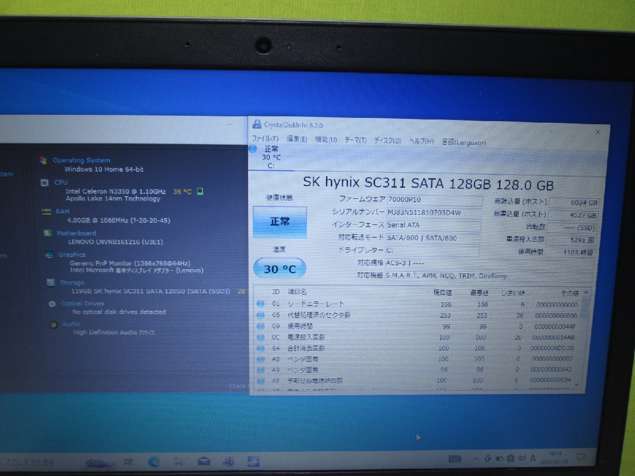Click the taskbar clock
Viewport: 635px width, 476px height.
[x=555, y=457]
